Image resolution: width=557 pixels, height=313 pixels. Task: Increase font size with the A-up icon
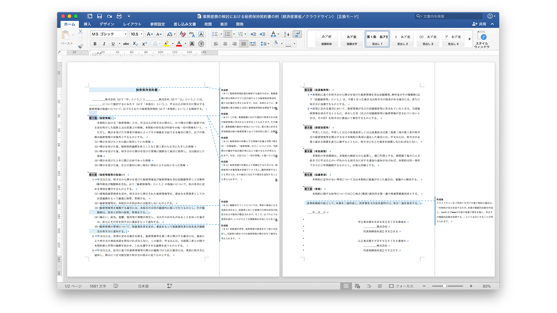[x=150, y=34]
